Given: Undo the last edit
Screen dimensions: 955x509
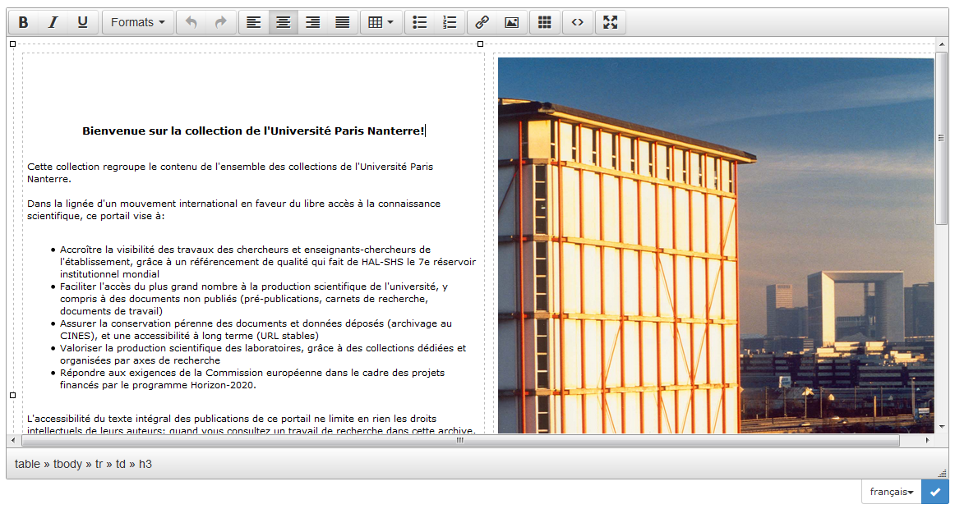Looking at the screenshot, I should [191, 22].
